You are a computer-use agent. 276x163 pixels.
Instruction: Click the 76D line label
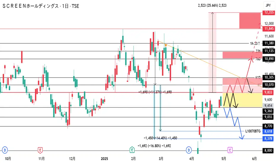(258, 59)
